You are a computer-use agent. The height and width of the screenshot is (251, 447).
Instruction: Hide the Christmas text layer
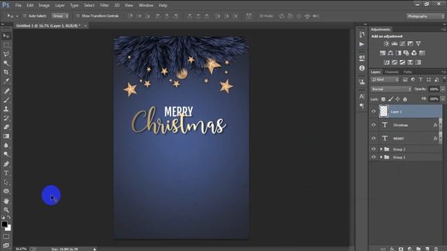coord(374,125)
